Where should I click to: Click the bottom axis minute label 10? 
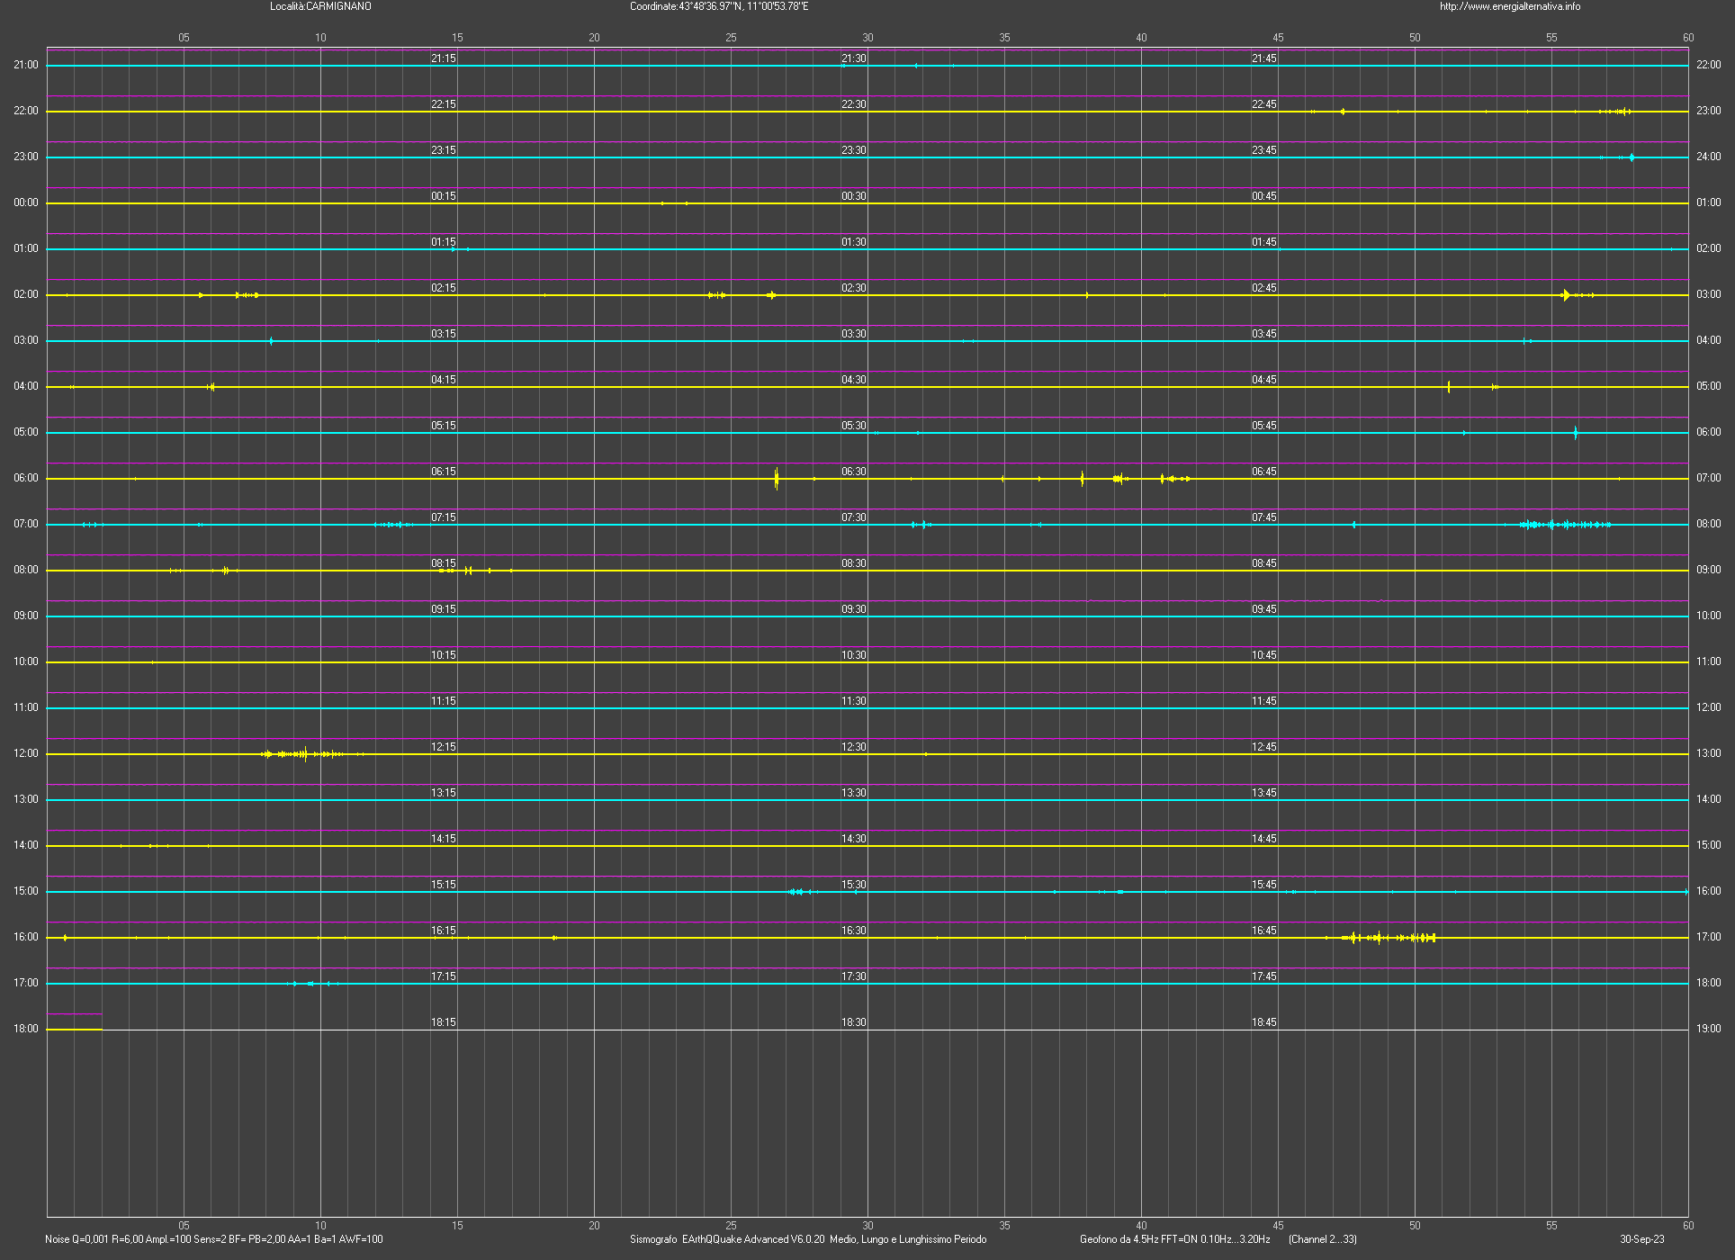click(320, 1226)
